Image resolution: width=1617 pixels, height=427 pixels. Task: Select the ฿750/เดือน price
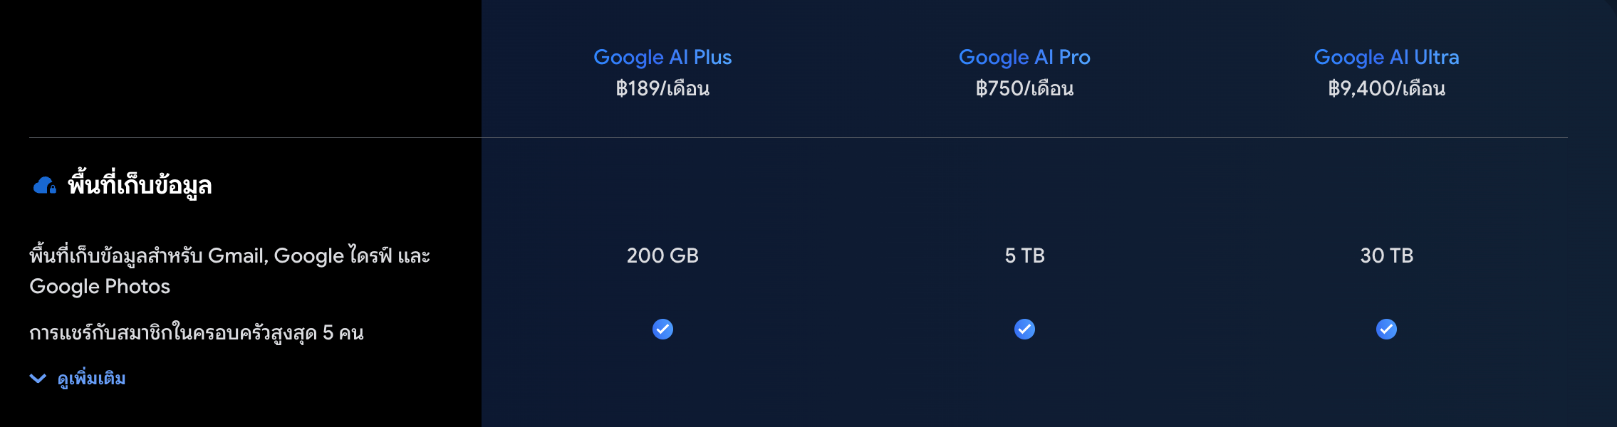point(1024,89)
